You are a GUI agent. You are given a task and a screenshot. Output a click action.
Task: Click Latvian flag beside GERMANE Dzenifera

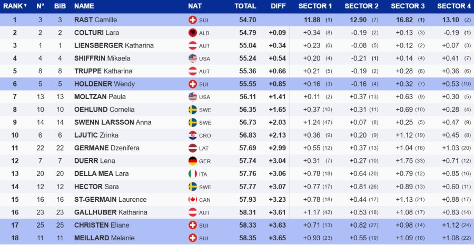[x=192, y=148]
